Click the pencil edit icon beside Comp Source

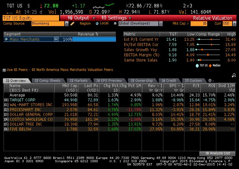coord(72,24)
